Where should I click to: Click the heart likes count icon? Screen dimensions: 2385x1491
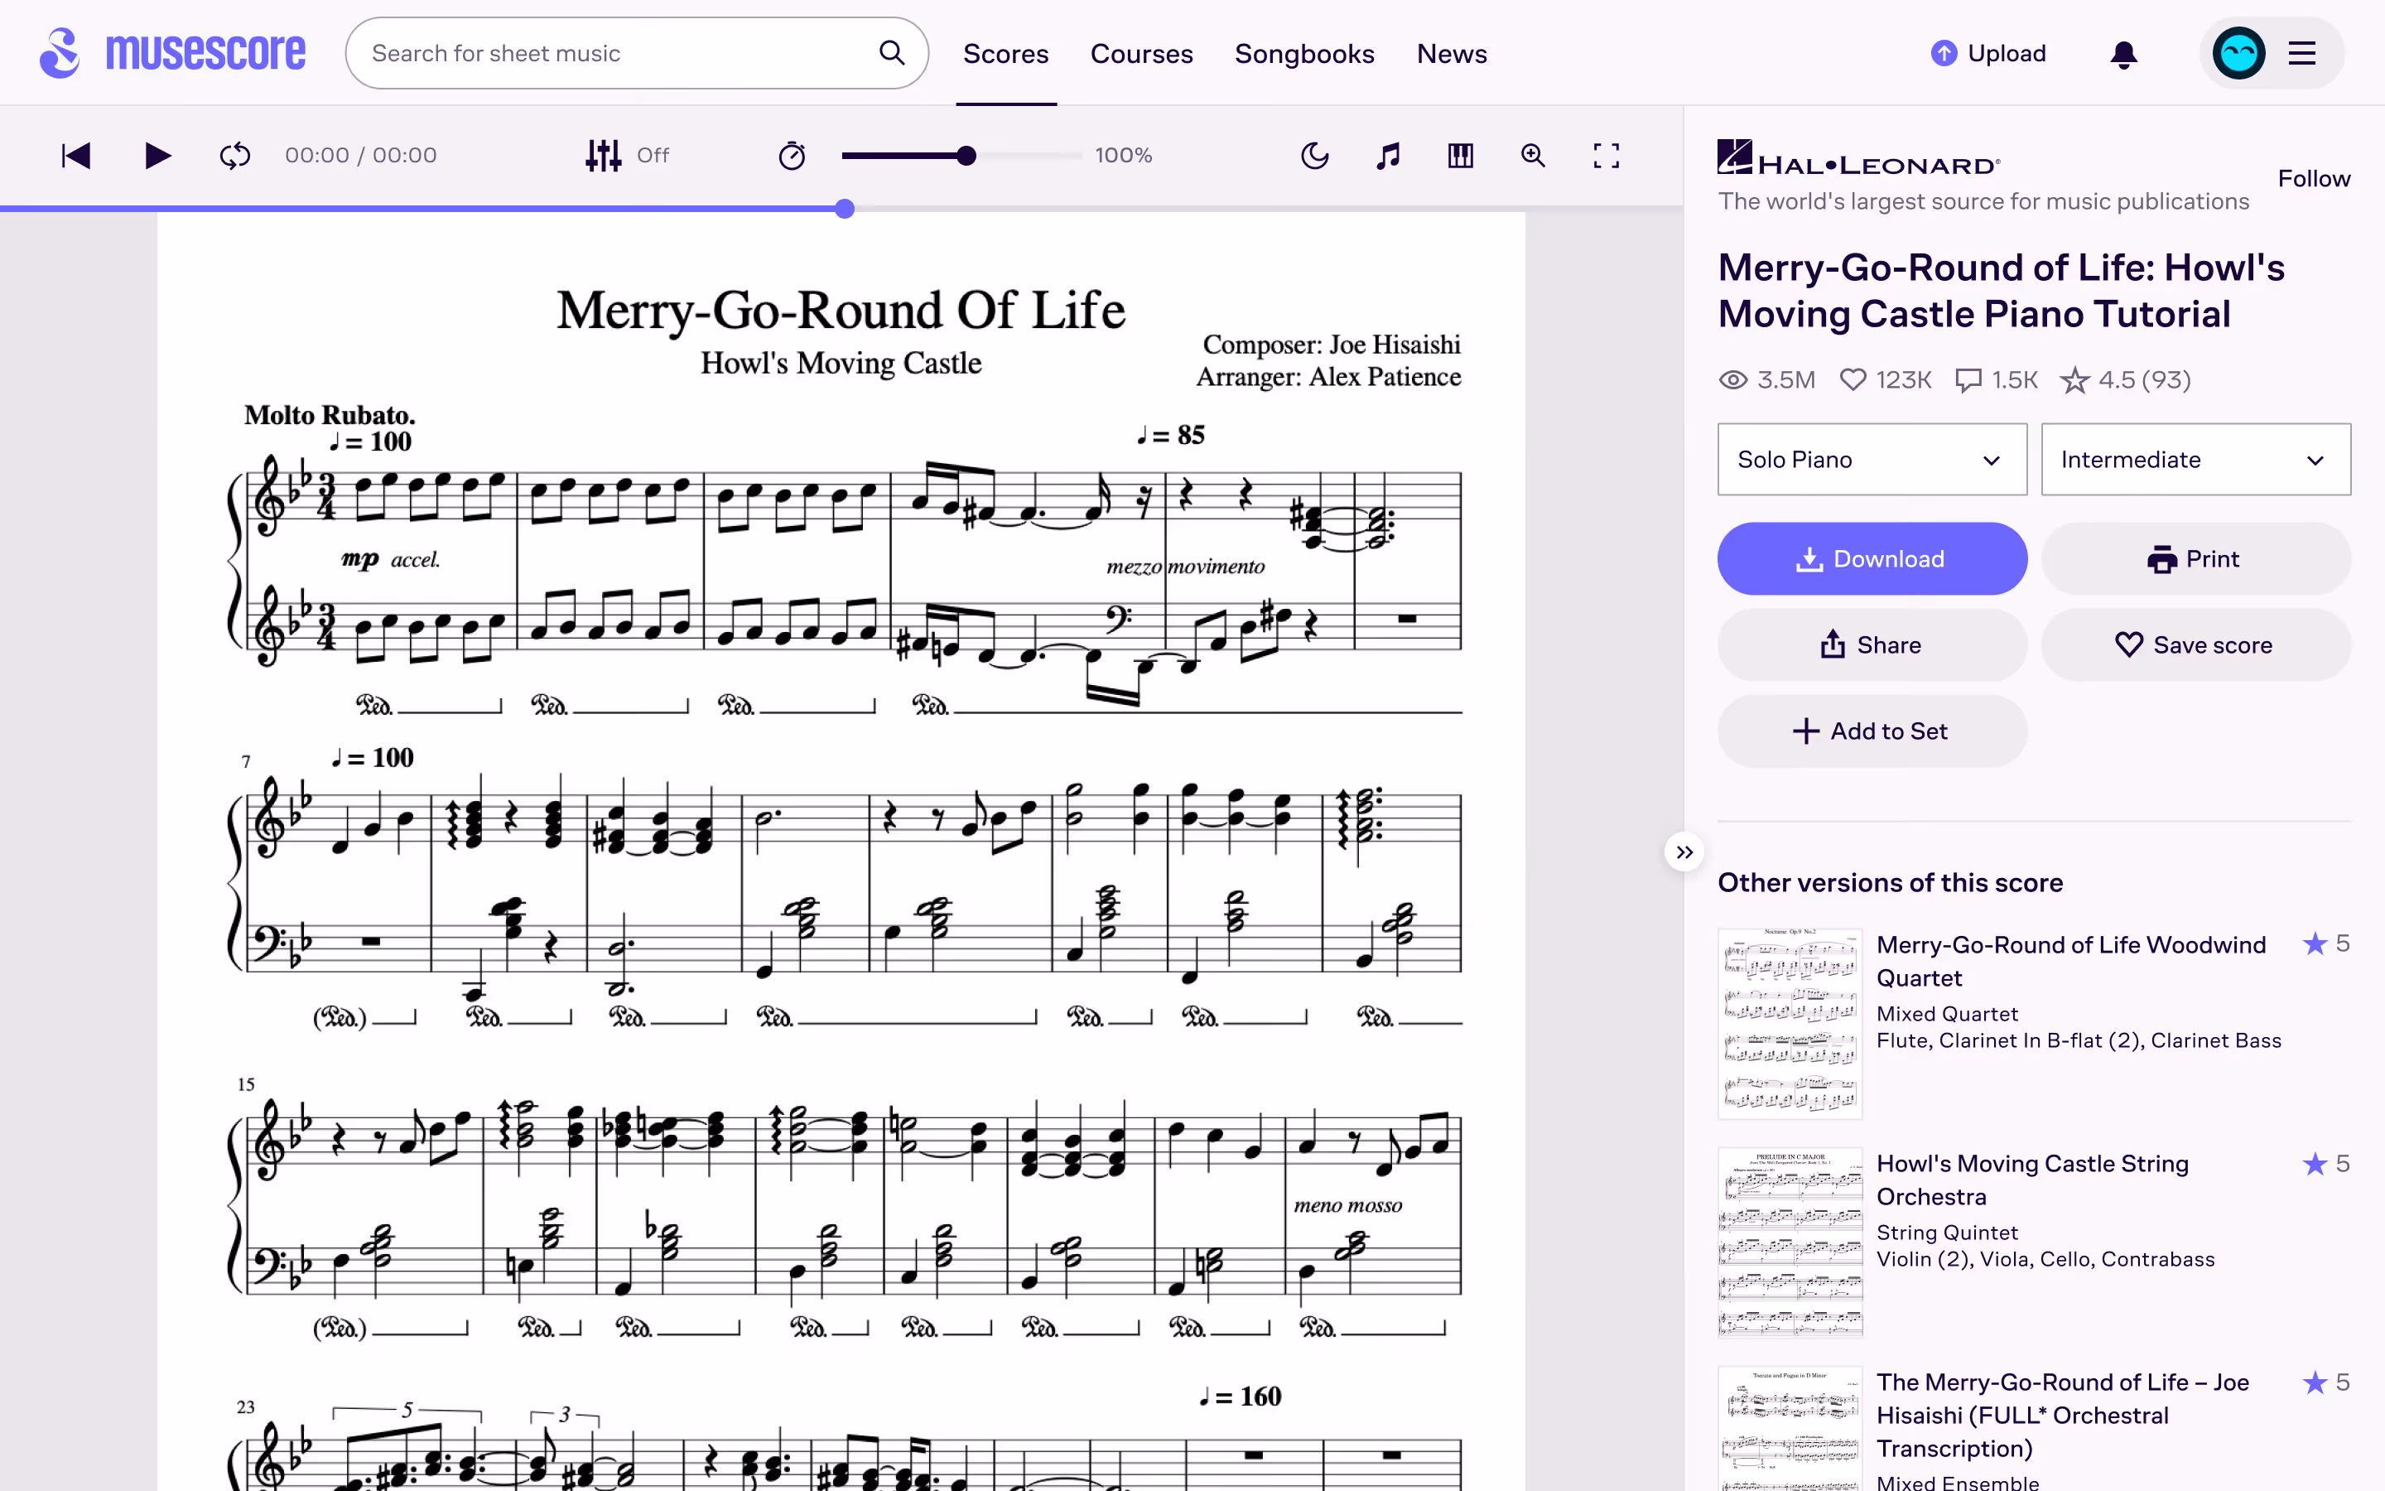point(1853,379)
